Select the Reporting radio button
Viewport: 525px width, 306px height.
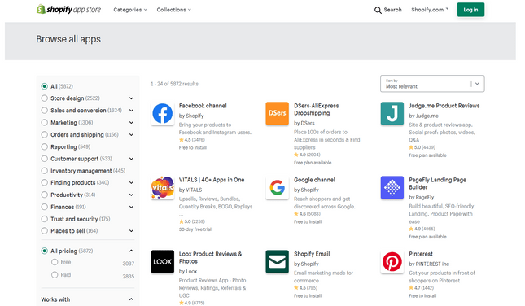44,146
